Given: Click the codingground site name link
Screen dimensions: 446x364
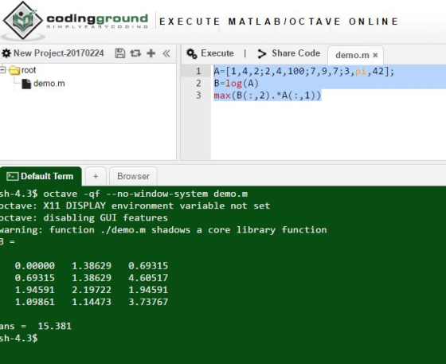Looking at the screenshot, I should click(x=97, y=19).
